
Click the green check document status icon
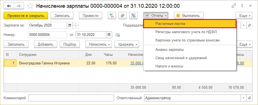(x=118, y=35)
